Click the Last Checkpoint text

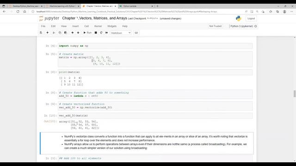pyautogui.click(x=137, y=18)
